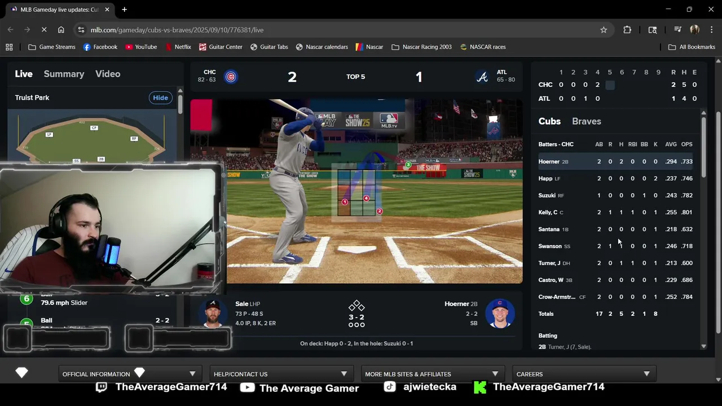Switch to the Summary tab
The image size is (722, 406).
(64, 74)
